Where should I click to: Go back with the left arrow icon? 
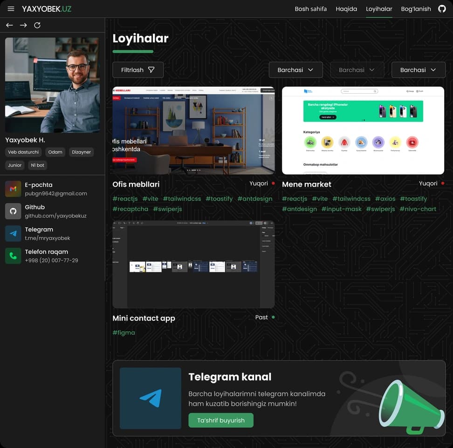(9, 25)
